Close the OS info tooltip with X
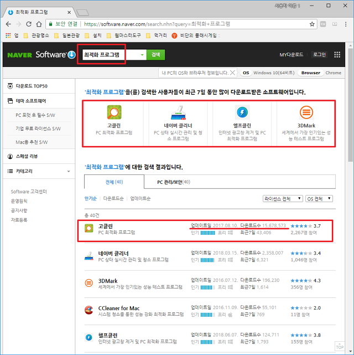The width and height of the screenshot is (354, 355). [x=232, y=73]
